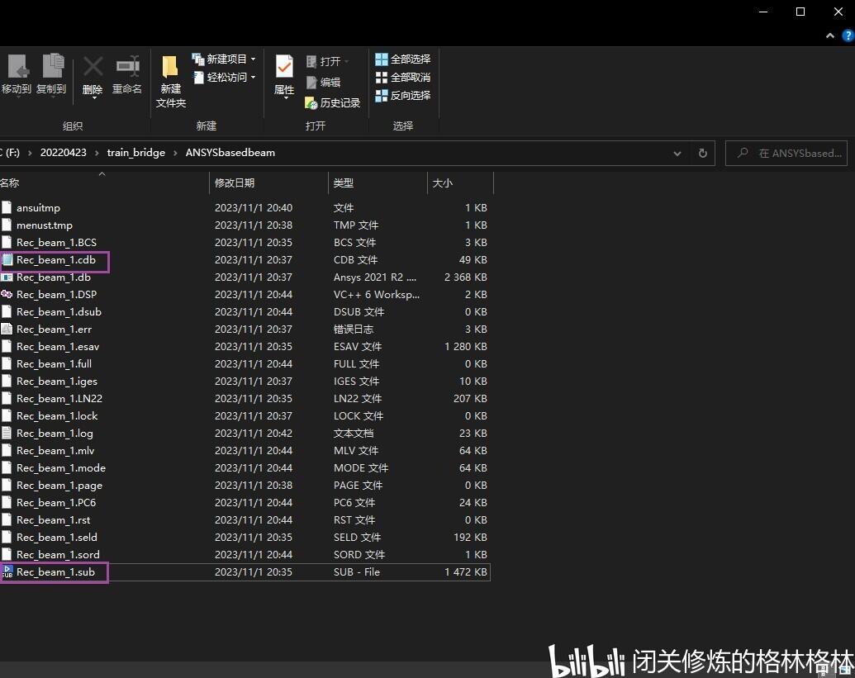Click the Delete (删除) icon
This screenshot has width=855, height=678.
coord(93,76)
